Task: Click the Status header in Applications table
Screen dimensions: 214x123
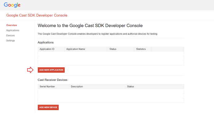Action: pos(113,49)
